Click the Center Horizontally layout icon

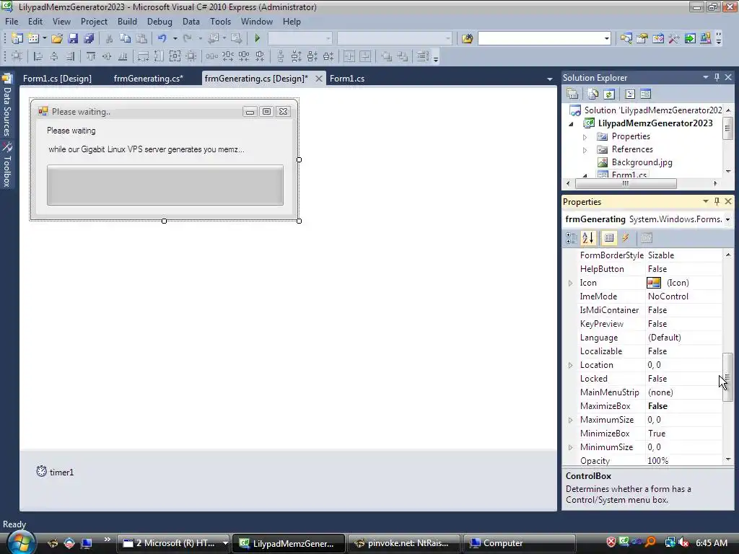point(349,56)
